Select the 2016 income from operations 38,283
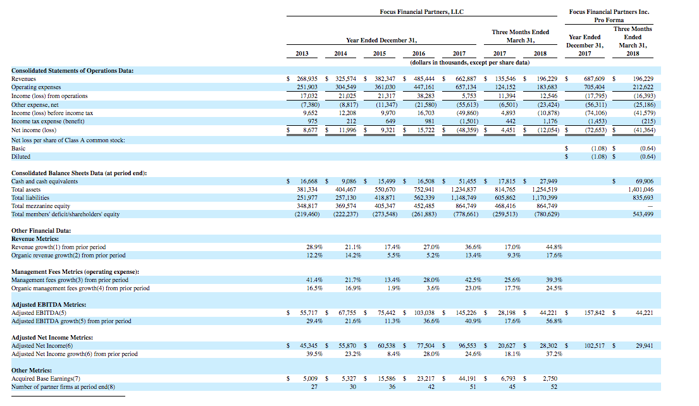 click(426, 96)
